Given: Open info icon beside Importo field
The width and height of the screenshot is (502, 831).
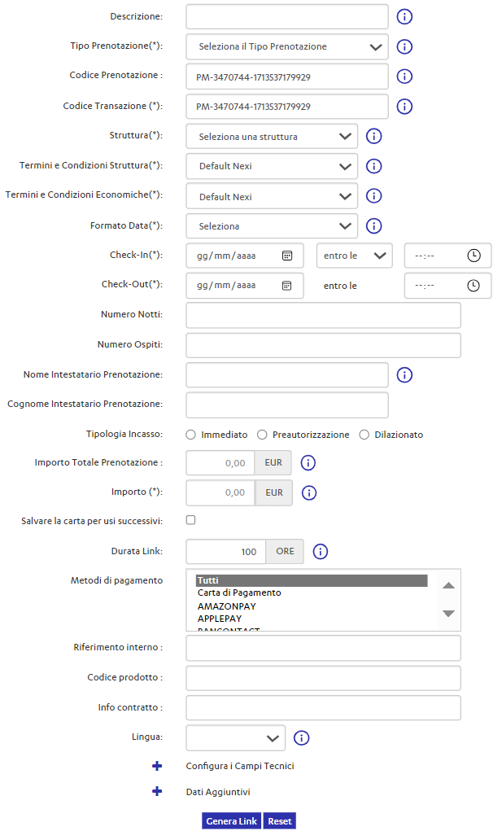Looking at the screenshot, I should click(309, 493).
